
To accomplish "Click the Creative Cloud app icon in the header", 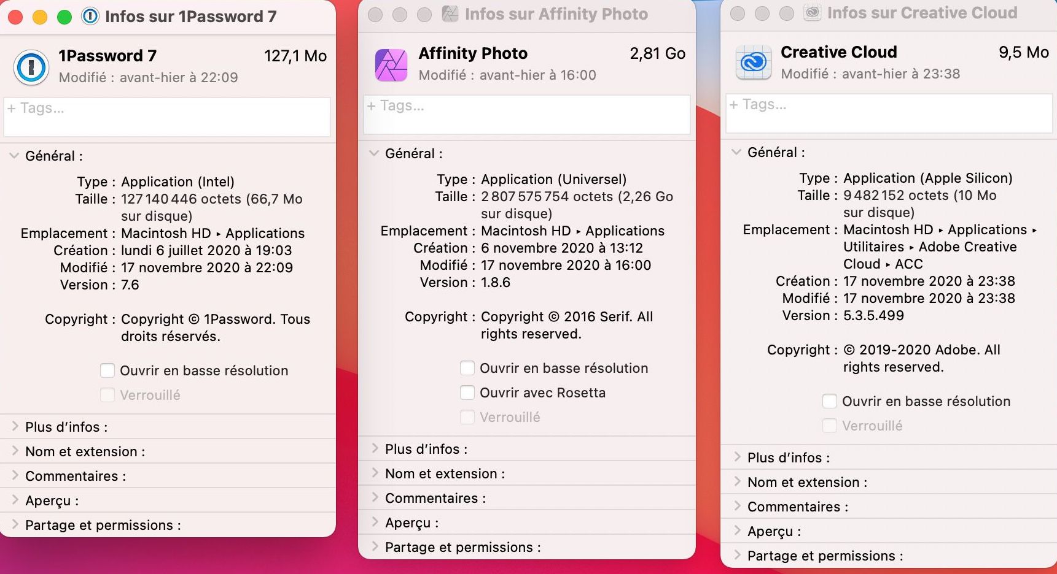I will click(754, 63).
